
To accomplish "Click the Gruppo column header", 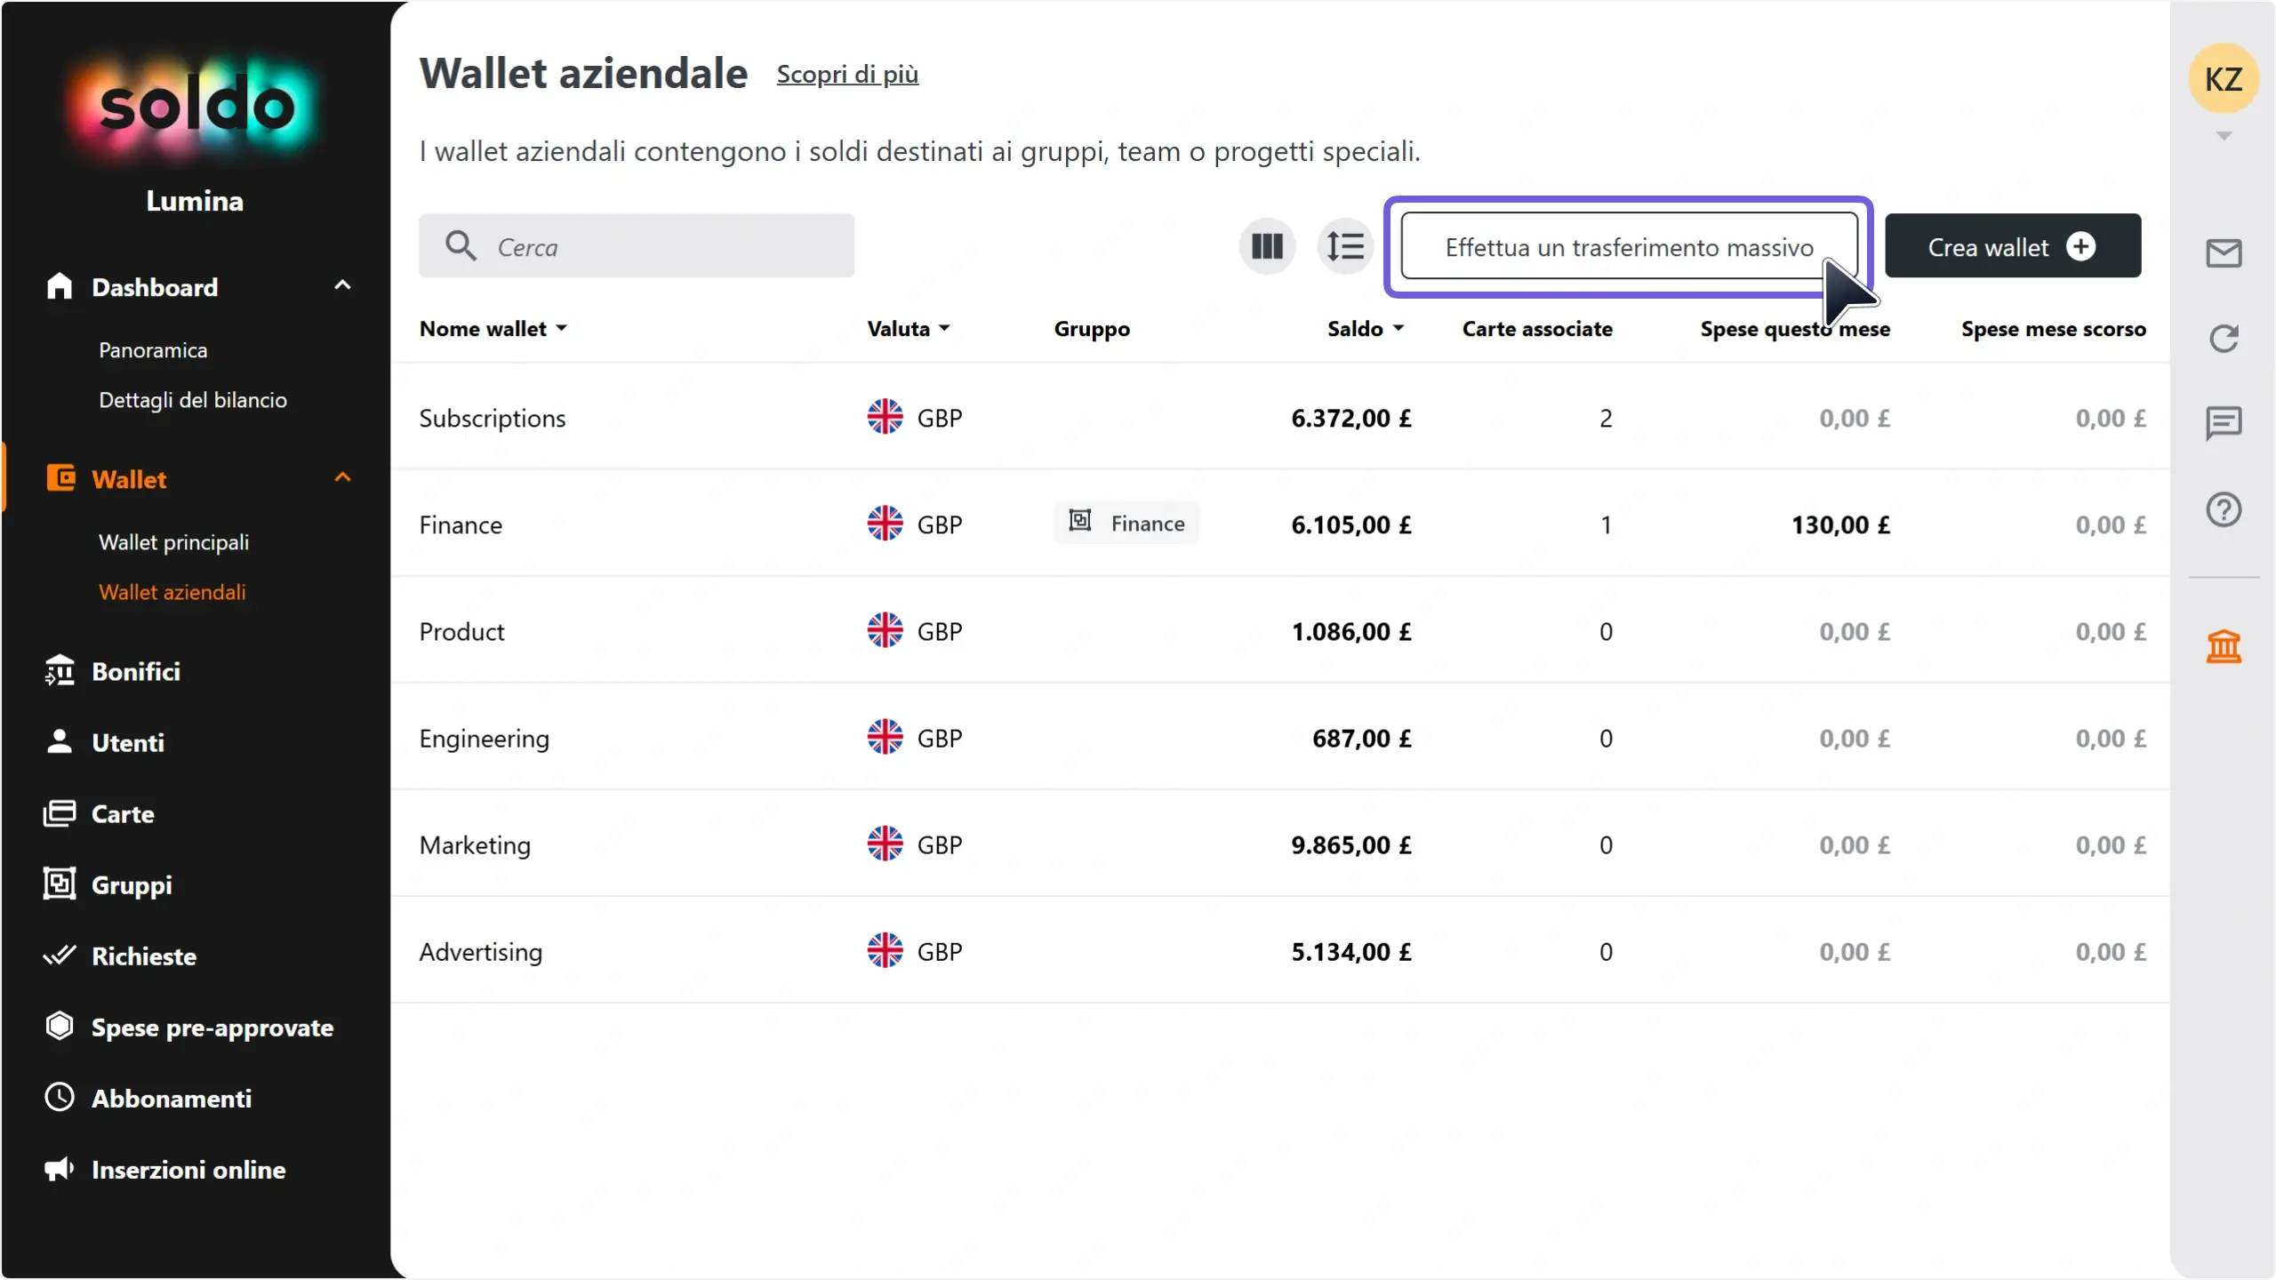I will point(1092,329).
